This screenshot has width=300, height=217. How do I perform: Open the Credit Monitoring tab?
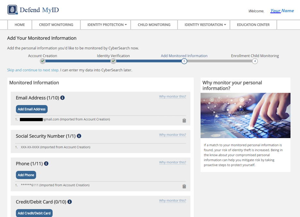pos(56,25)
